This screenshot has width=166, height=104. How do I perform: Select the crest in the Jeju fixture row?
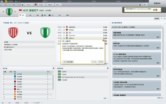tap(67, 32)
